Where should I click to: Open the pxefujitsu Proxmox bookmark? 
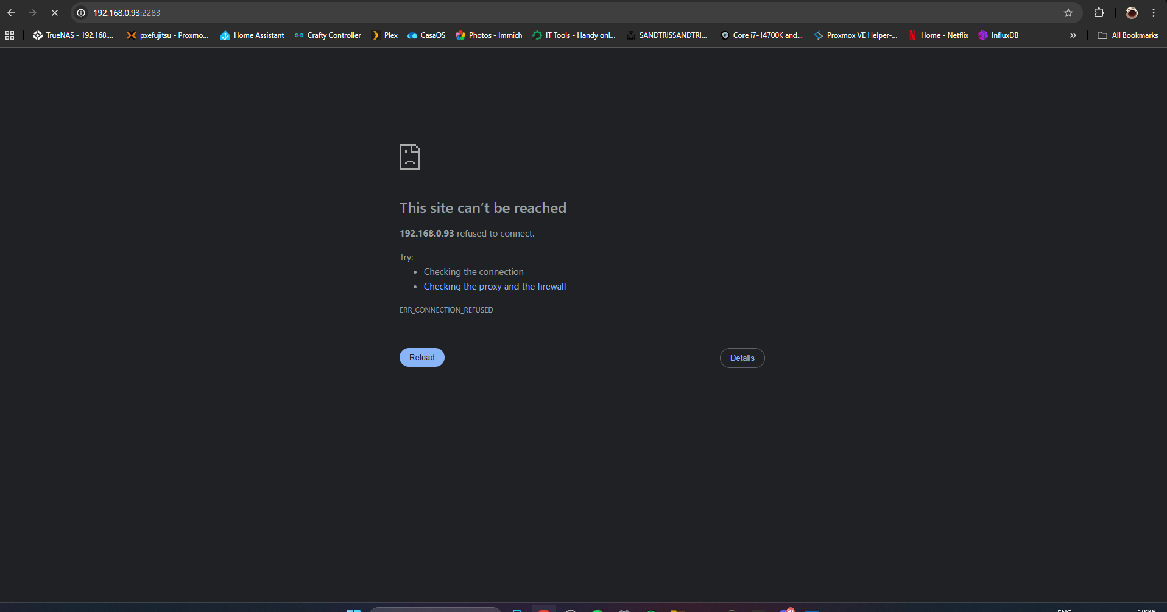tap(167, 35)
